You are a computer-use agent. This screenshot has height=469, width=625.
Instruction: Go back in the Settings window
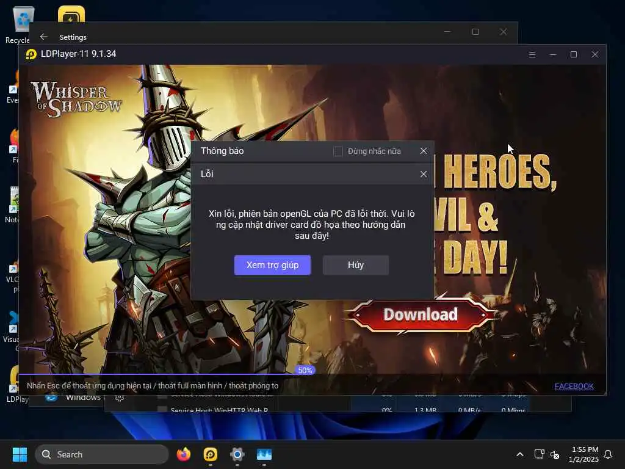point(44,37)
